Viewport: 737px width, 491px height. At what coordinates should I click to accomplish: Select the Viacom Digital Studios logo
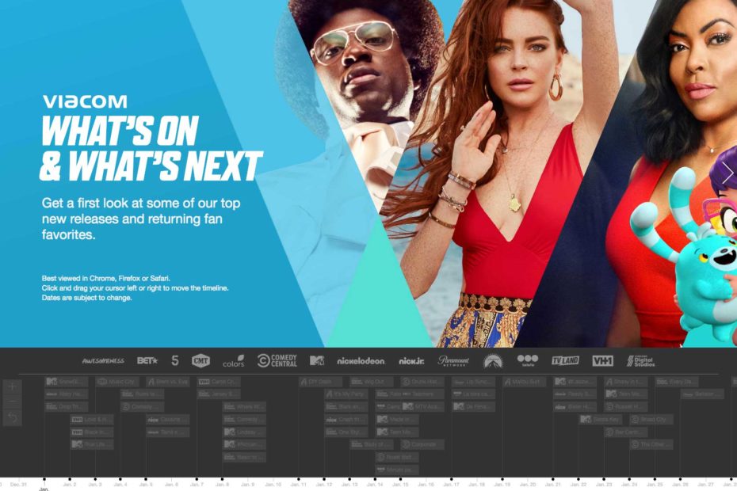pos(640,361)
